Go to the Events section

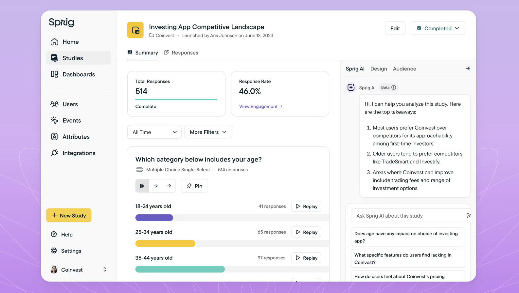coord(72,120)
